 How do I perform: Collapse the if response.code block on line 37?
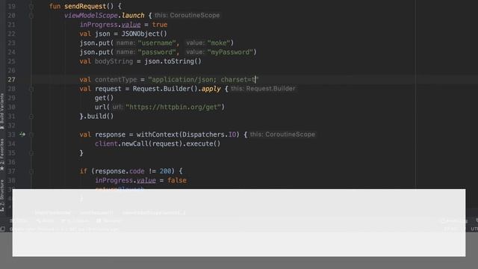tap(31, 171)
